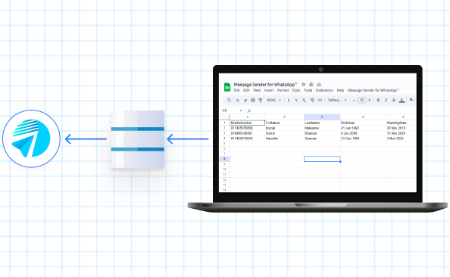Screen dimensions: 450x277
Task: Toggle bold formatting
Action: click(x=378, y=100)
